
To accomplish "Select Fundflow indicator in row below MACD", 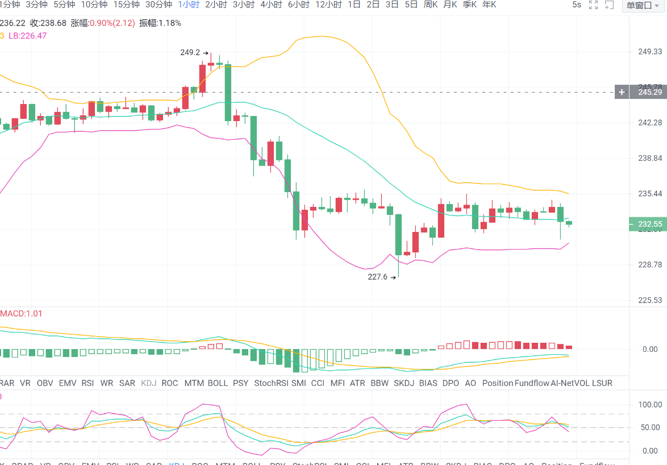I will (531, 383).
